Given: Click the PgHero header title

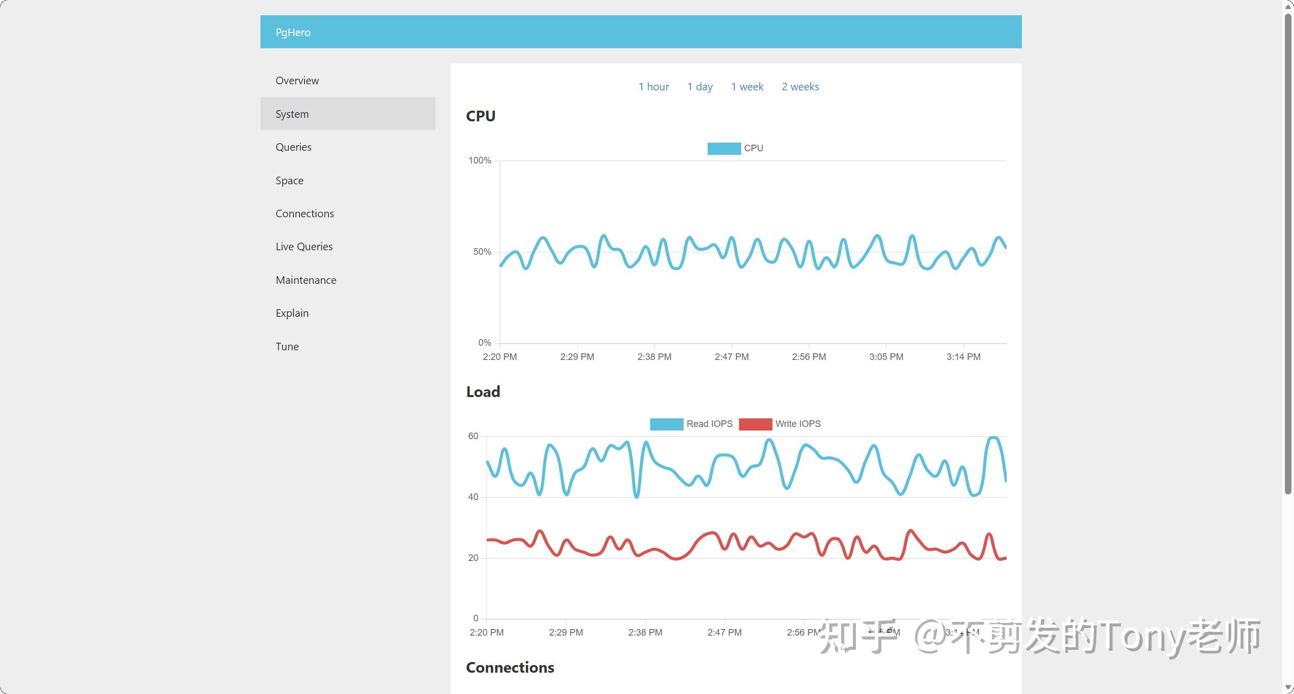Looking at the screenshot, I should [293, 32].
